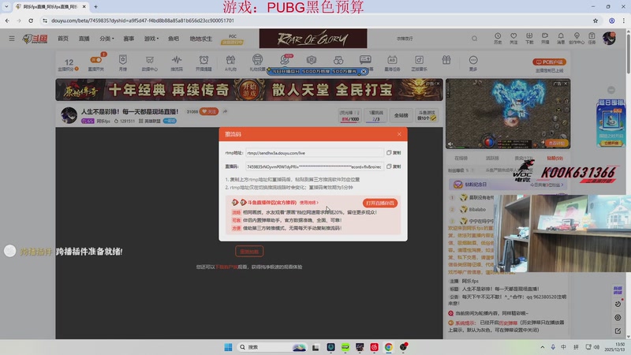Open the tasks clipboard icon
The width and height of the screenshot is (631, 355).
(x=592, y=38)
